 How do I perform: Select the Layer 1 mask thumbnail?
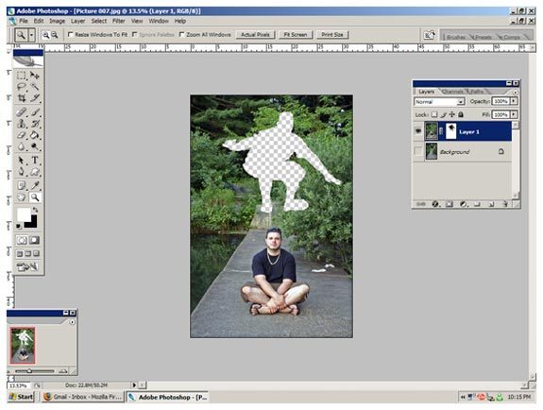pos(450,131)
